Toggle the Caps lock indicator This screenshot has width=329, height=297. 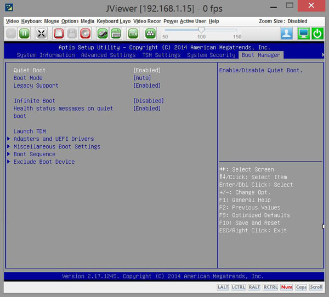click(301, 287)
